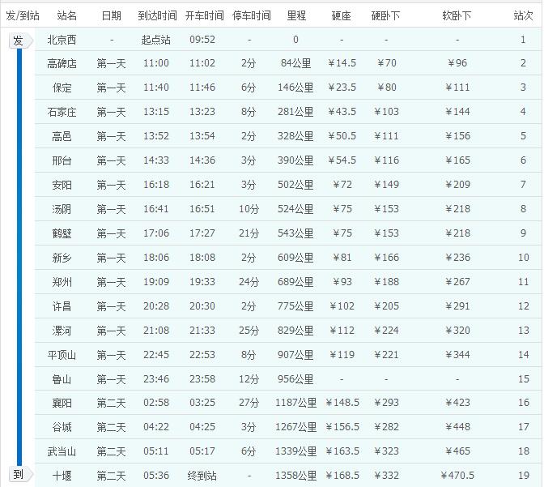
Task: Click the ¥470.5 soft sleeper price
Action: coord(457,476)
